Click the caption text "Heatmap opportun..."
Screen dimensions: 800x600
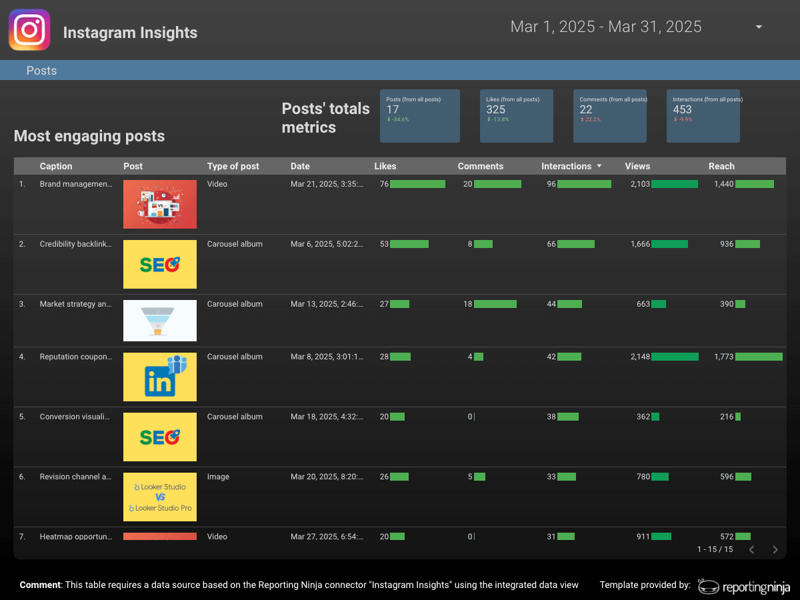(x=76, y=537)
